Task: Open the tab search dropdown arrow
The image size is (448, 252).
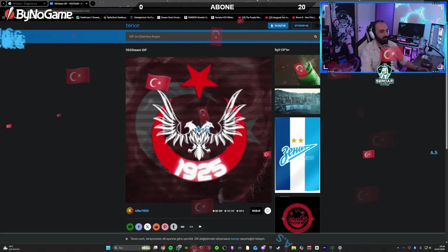Action: pyautogui.click(x=3, y=3)
